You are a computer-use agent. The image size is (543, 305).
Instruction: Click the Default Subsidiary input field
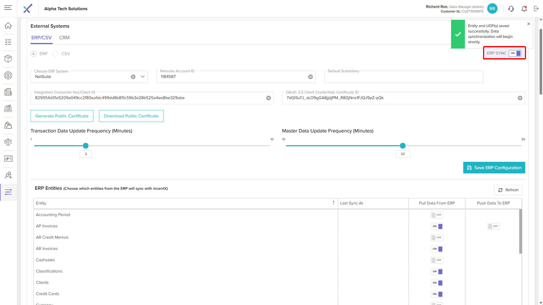(403, 77)
